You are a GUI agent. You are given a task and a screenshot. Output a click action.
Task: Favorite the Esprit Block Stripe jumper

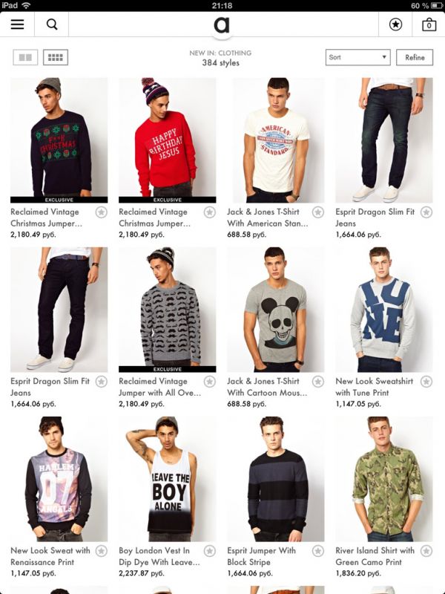(x=318, y=551)
